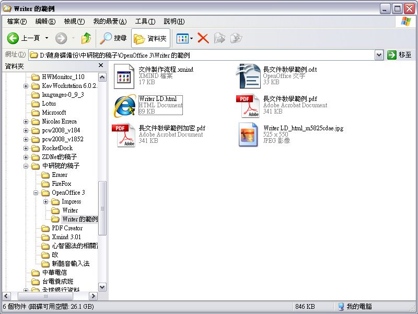Image resolution: width=418 pixels, height=314 pixels.
Task: Select the Microsoft folder in tree
Action: 49,113
